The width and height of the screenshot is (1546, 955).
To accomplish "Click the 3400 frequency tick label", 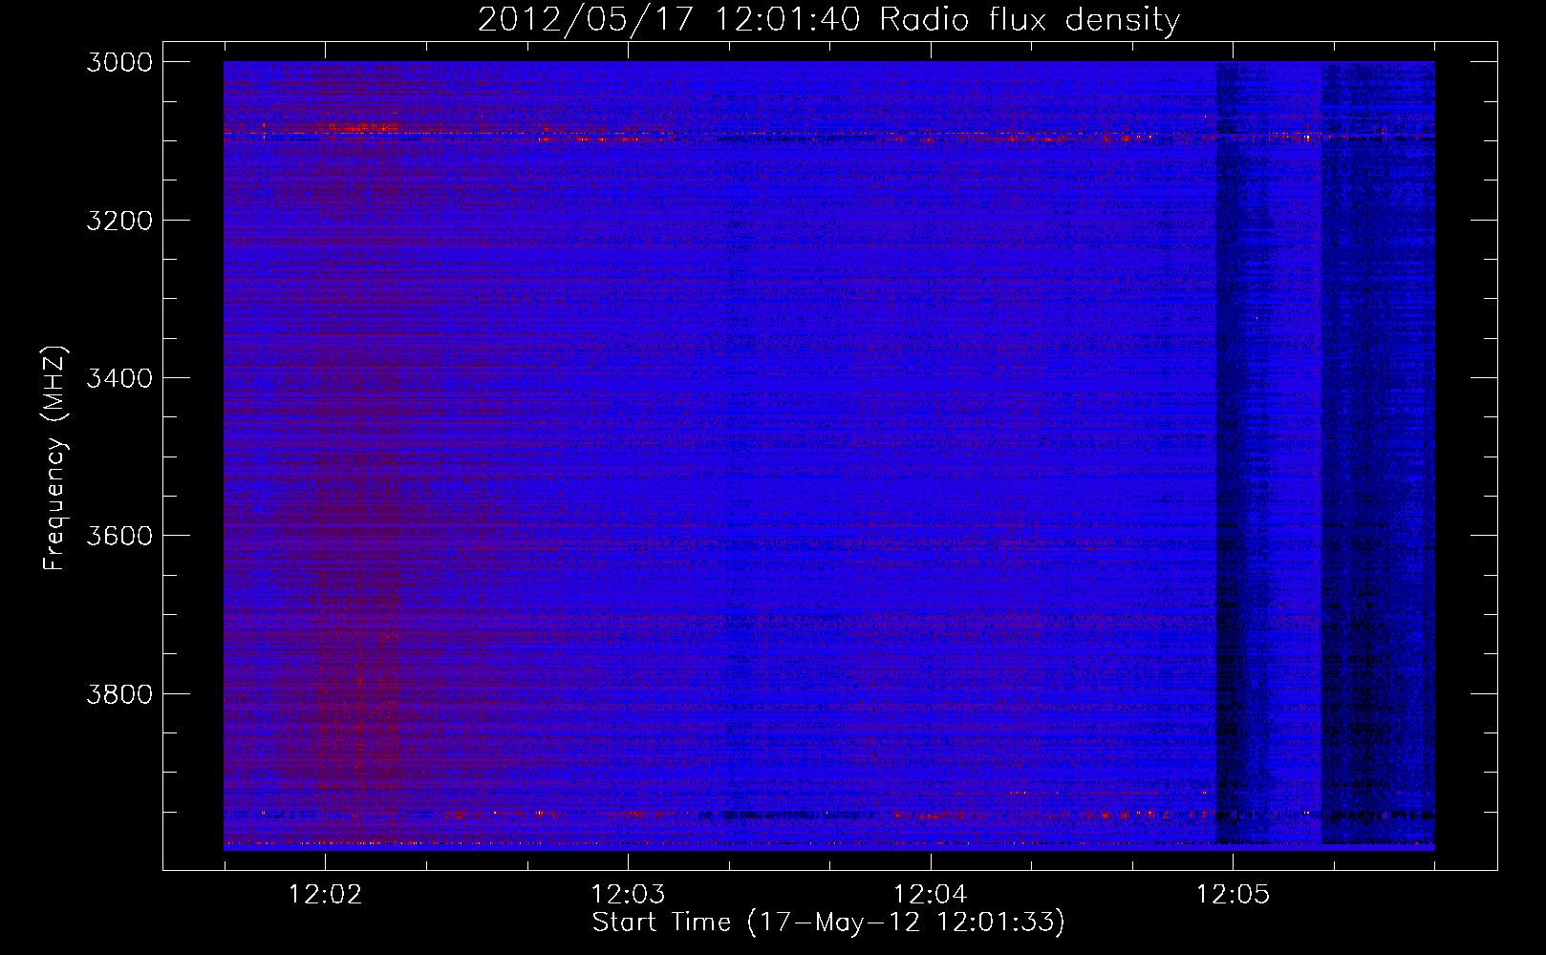I will 118,378.
